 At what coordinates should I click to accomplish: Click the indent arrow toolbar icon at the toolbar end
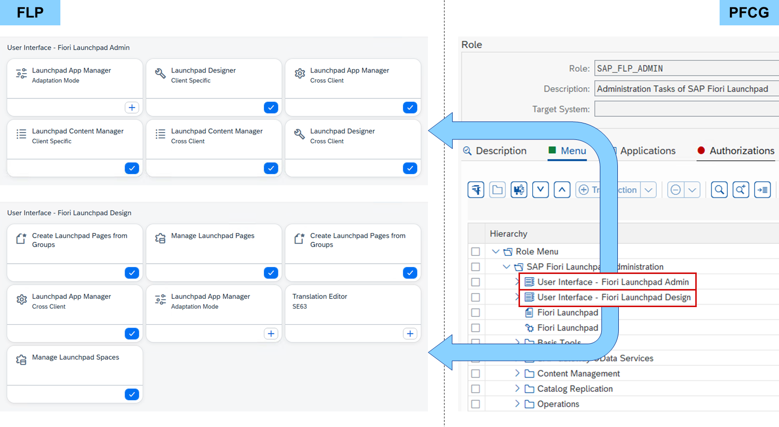(762, 190)
